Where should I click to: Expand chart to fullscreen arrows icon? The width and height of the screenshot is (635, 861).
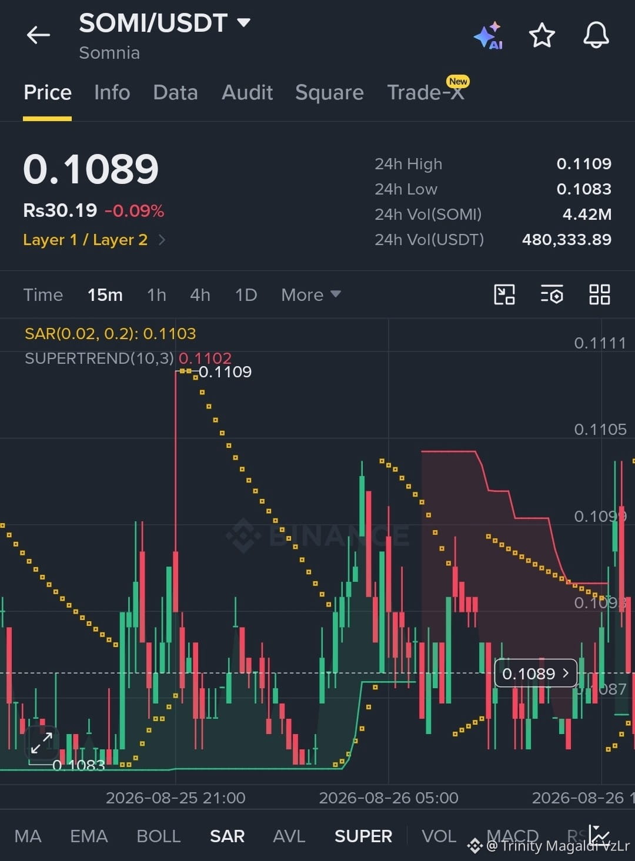click(42, 743)
